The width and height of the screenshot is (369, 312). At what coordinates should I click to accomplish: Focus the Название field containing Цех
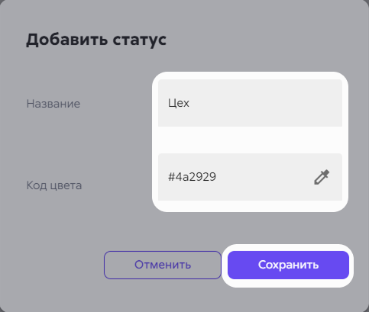tap(250, 103)
